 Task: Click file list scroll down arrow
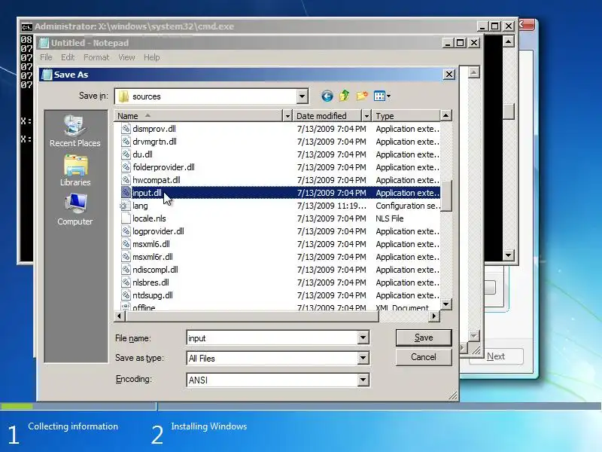click(445, 304)
